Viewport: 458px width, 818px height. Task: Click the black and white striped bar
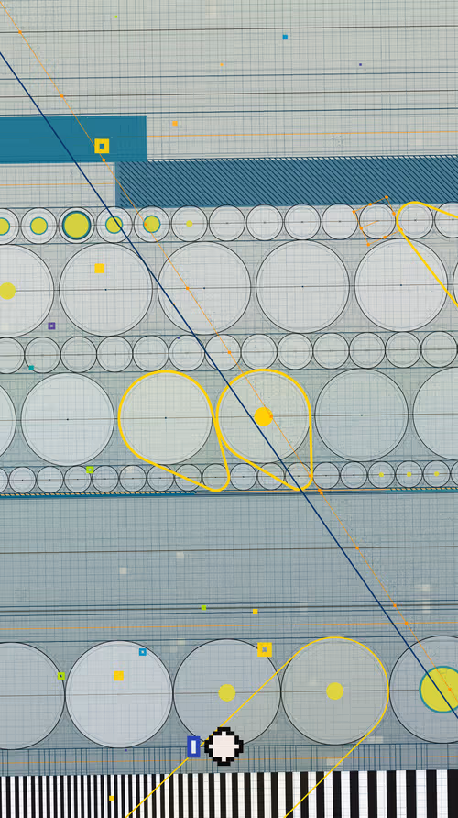click(229, 794)
